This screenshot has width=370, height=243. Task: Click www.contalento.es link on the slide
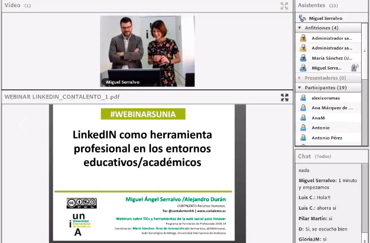point(211,211)
